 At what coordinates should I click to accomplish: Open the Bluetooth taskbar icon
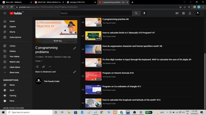tap(82, 112)
